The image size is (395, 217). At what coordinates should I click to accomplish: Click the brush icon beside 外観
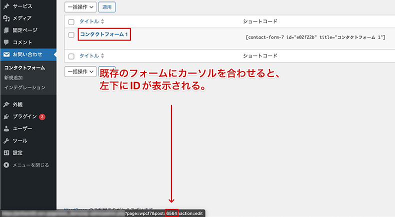click(x=6, y=104)
